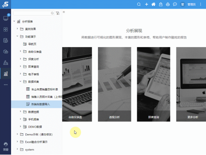Click the plus create-new icon

click(147, 5)
